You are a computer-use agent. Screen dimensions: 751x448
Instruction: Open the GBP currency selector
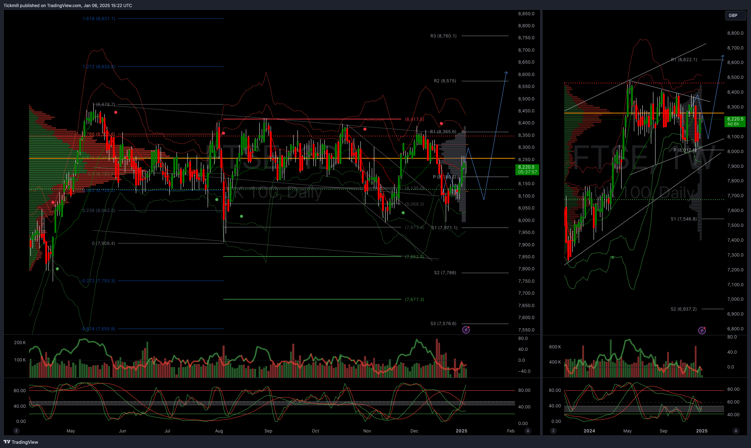[735, 16]
